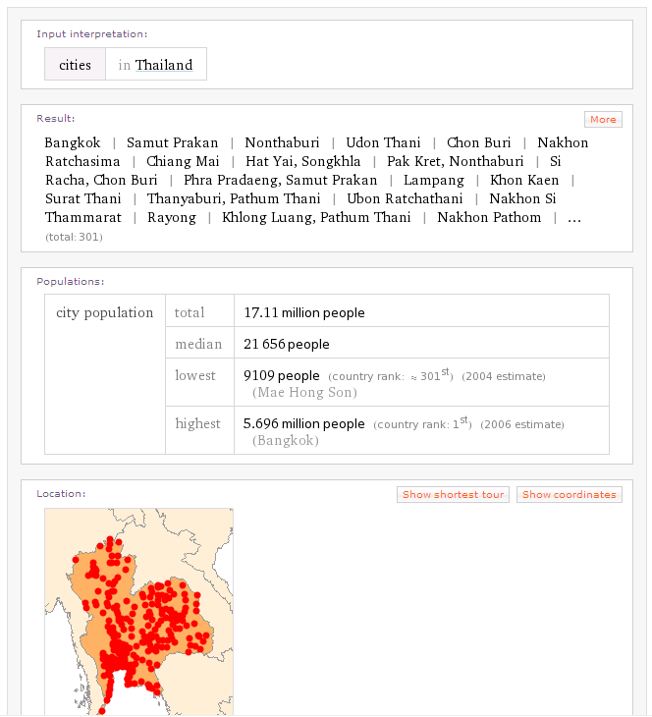
Task: Select Samut Prakan at start of results
Action: coord(173,142)
